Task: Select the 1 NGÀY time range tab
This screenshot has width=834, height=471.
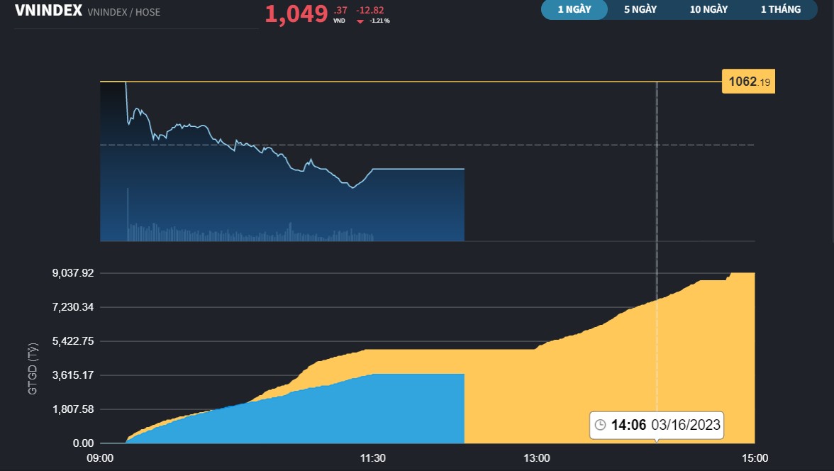Action: pos(574,10)
